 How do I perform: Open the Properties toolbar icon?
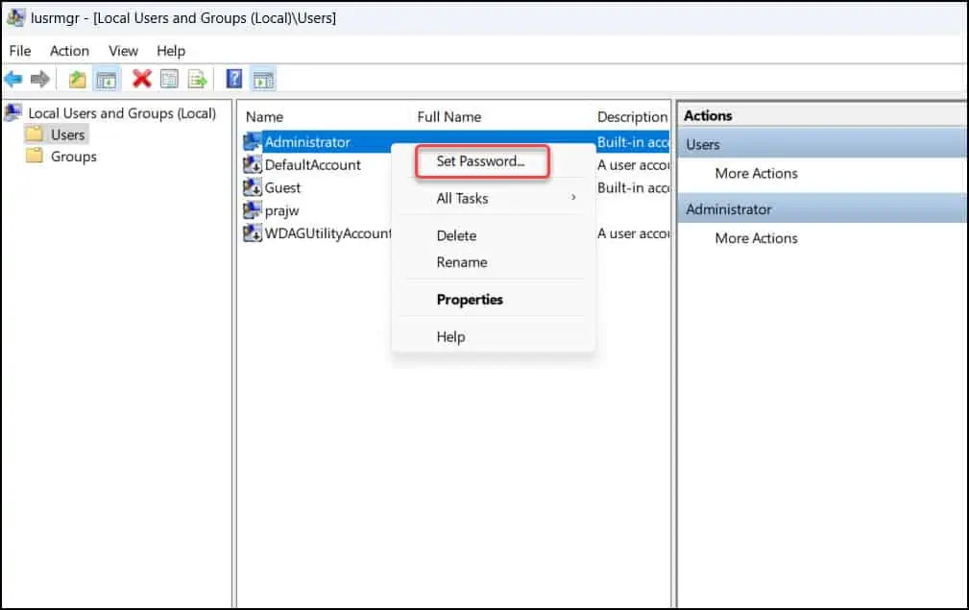169,79
